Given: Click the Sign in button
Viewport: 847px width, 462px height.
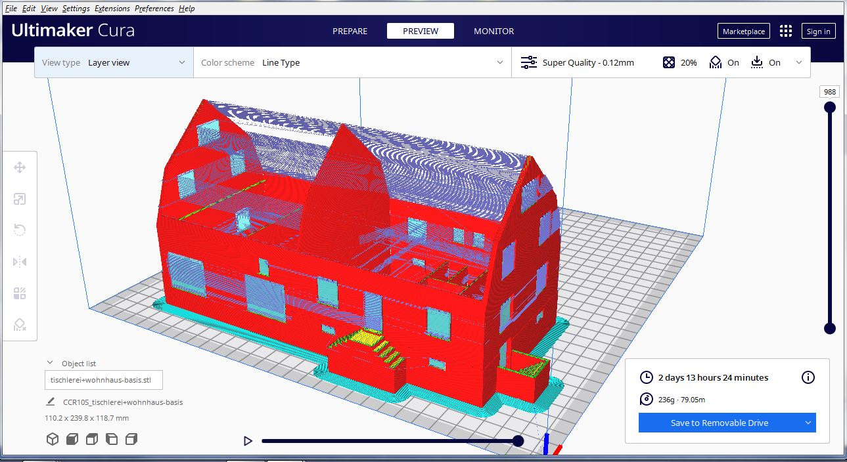Looking at the screenshot, I should tap(818, 31).
